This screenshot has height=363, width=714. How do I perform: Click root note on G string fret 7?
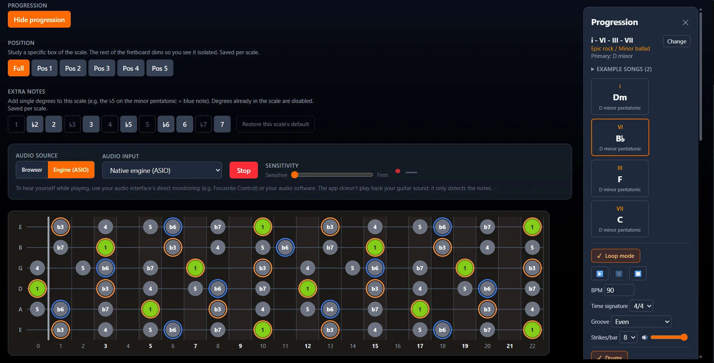[x=195, y=268]
